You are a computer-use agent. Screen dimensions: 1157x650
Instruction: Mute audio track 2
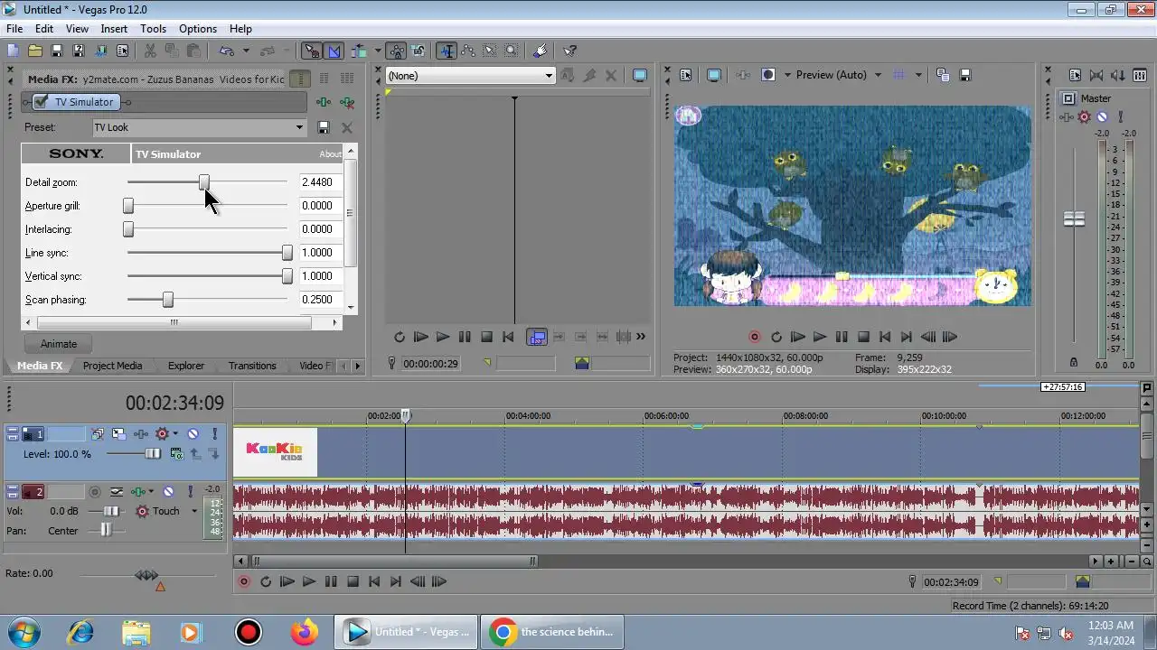click(x=168, y=492)
